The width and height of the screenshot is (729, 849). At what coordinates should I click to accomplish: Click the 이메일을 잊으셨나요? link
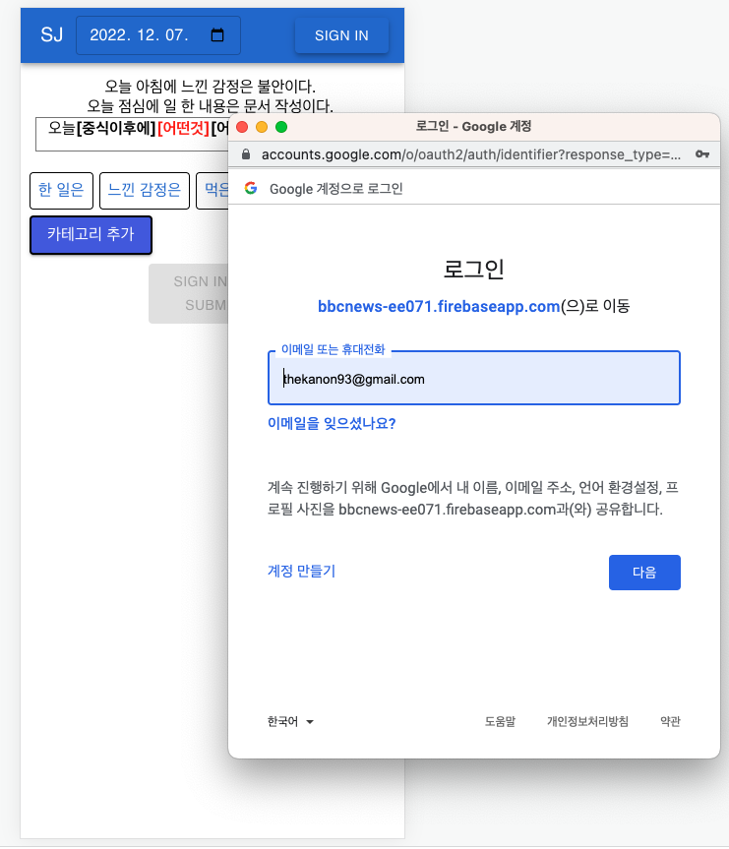tap(332, 423)
